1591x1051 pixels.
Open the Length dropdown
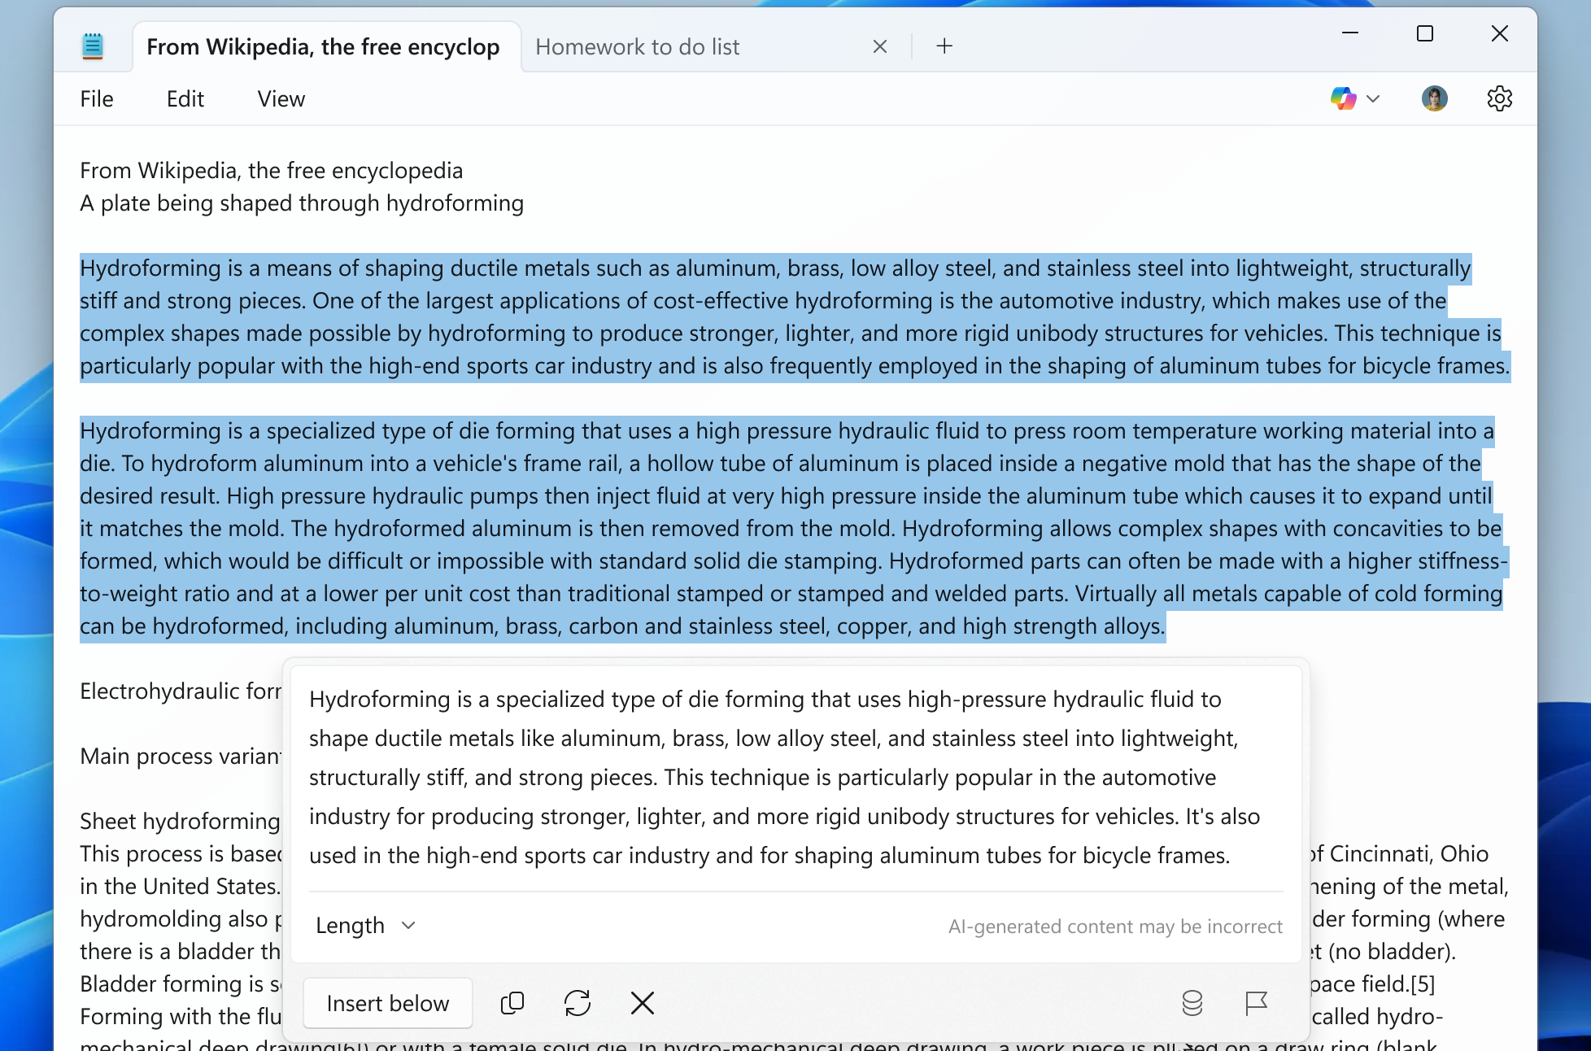365,926
